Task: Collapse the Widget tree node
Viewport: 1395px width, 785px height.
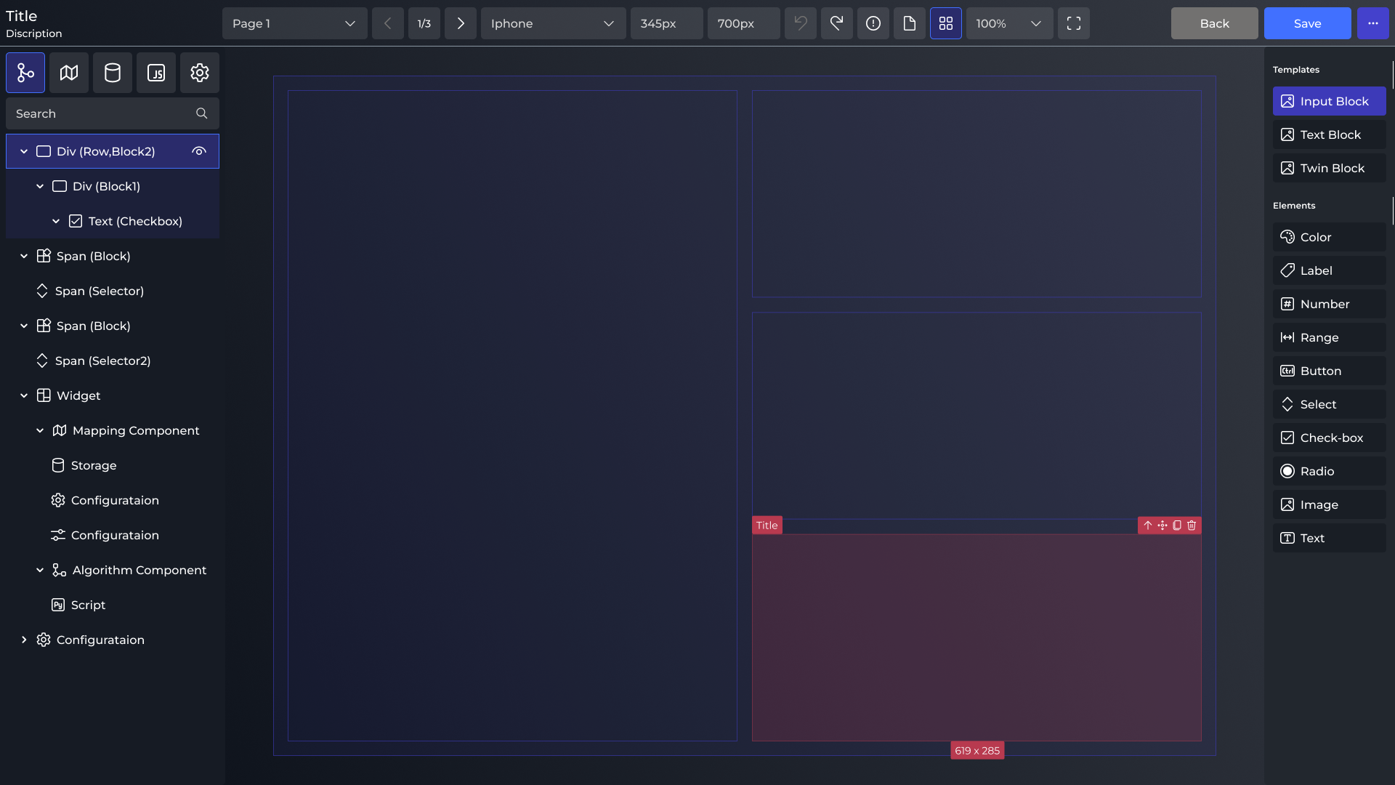Action: [x=24, y=395]
